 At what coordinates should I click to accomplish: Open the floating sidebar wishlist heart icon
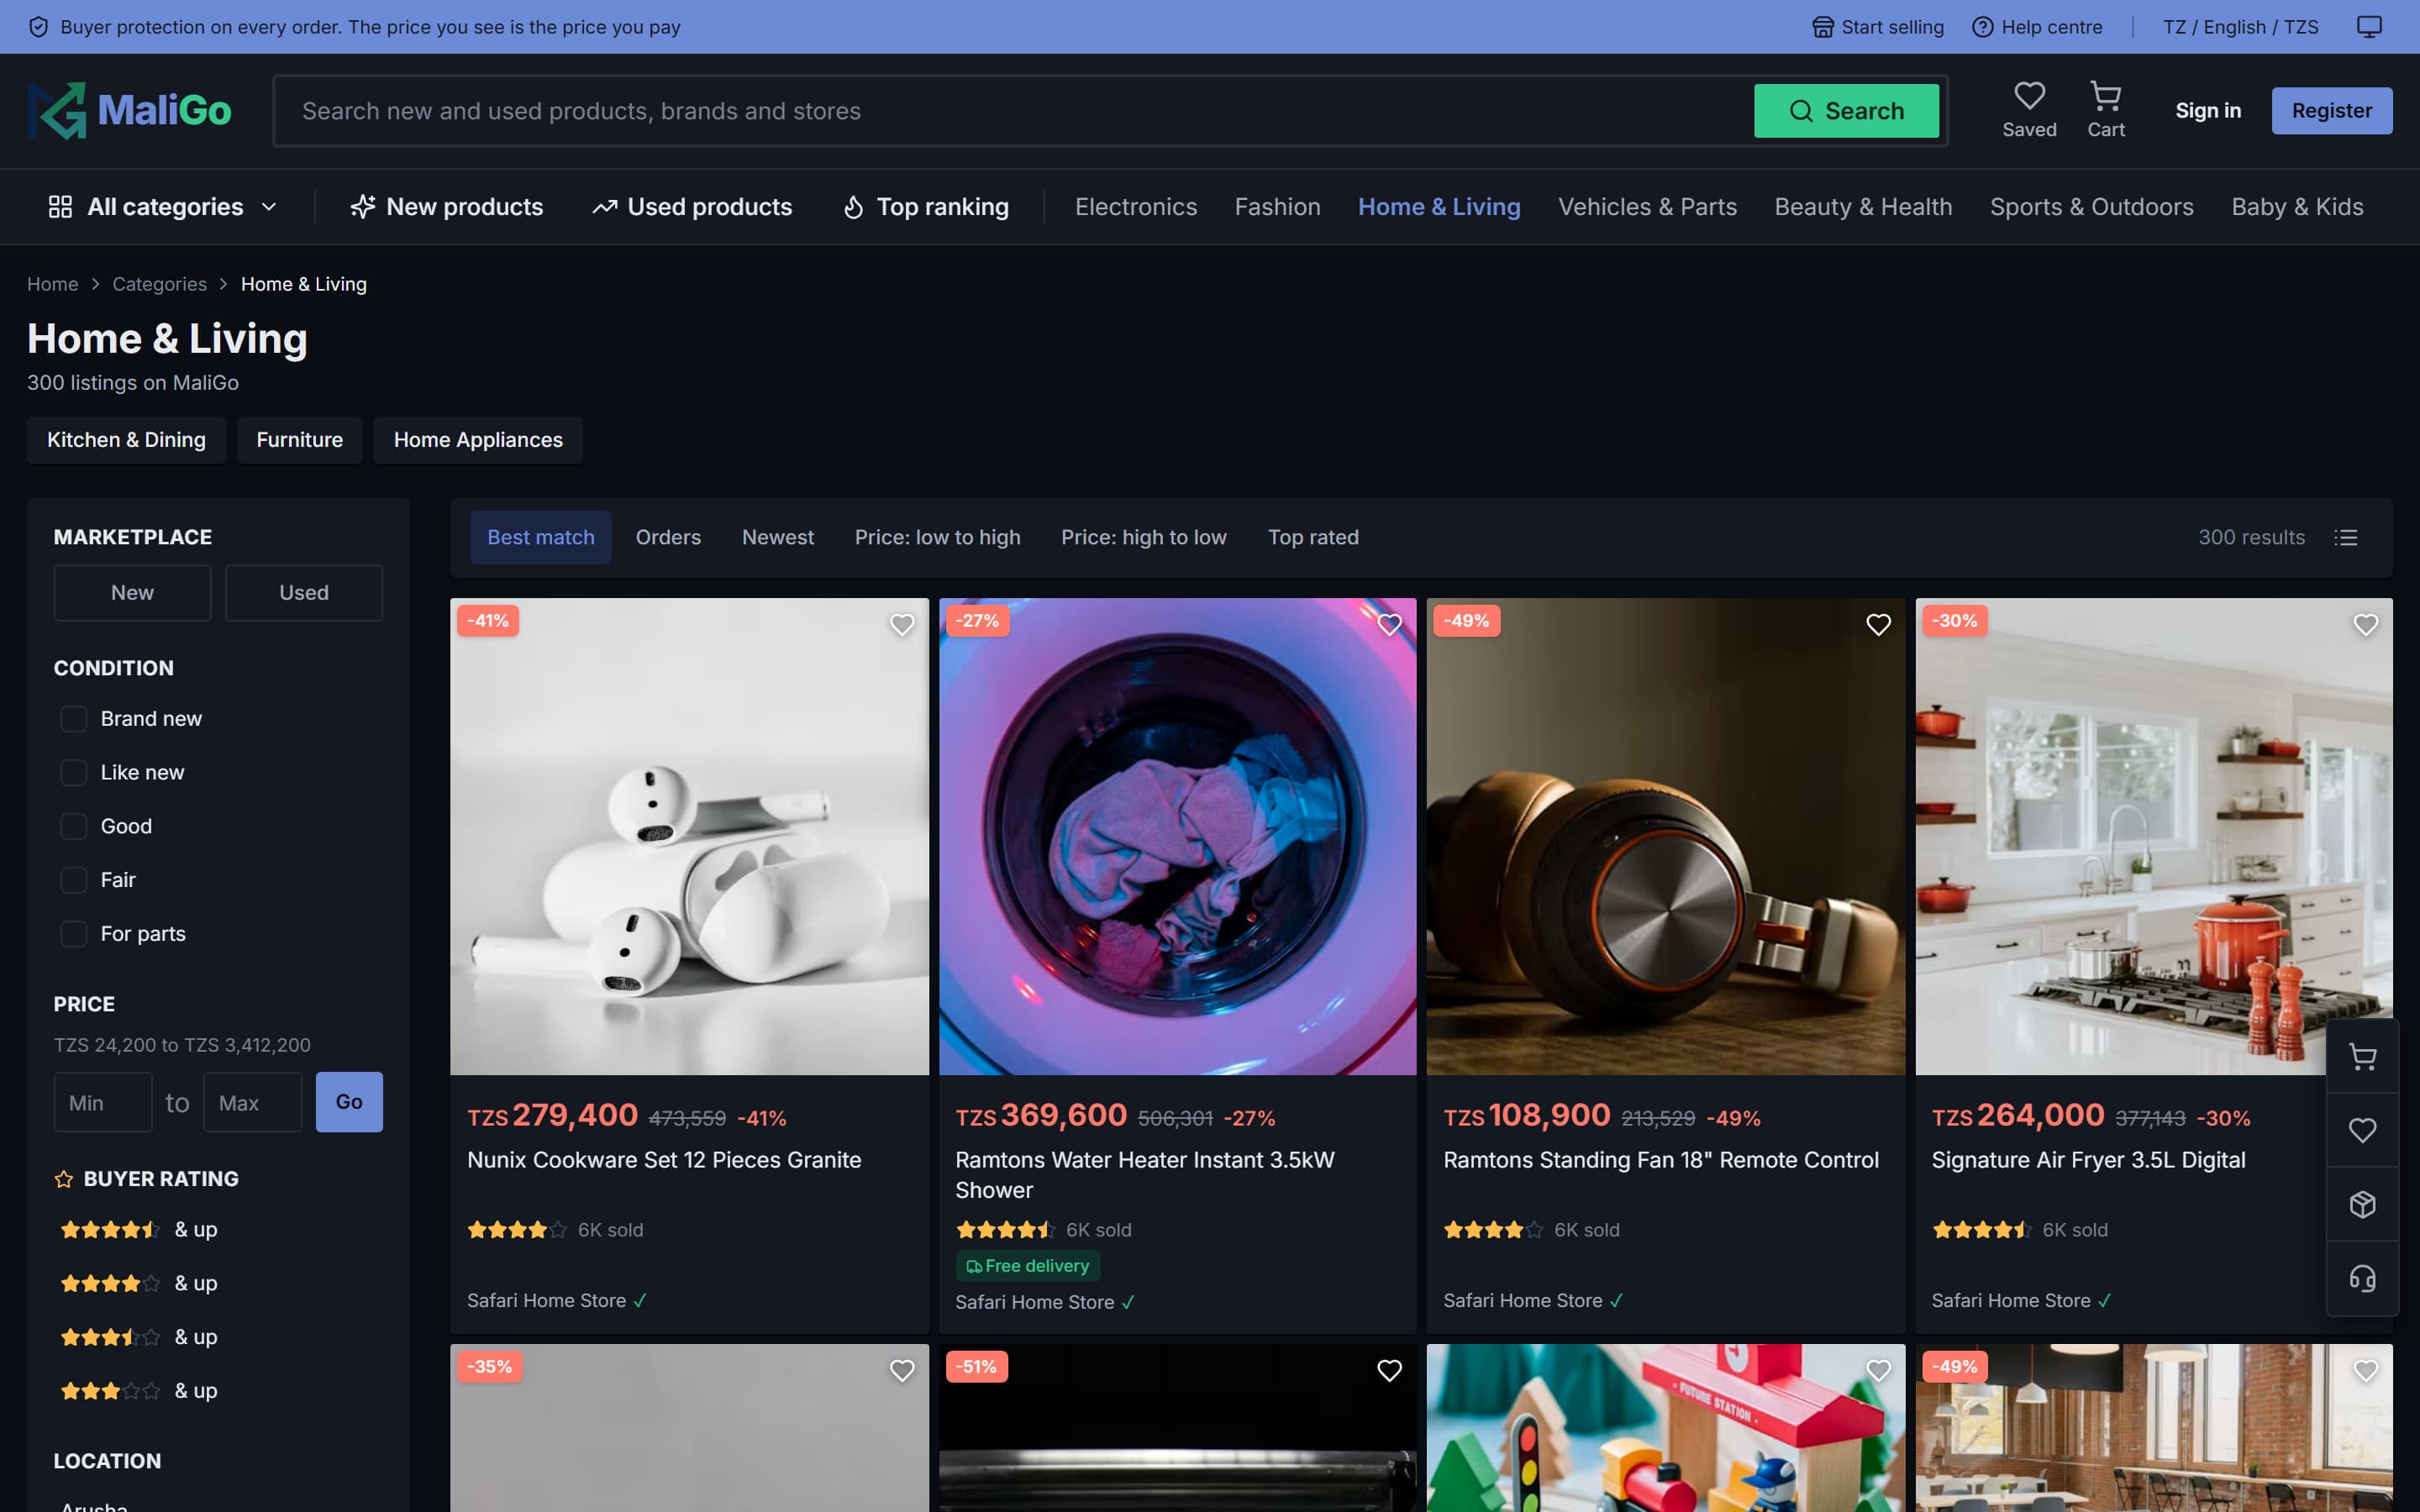click(x=2362, y=1130)
